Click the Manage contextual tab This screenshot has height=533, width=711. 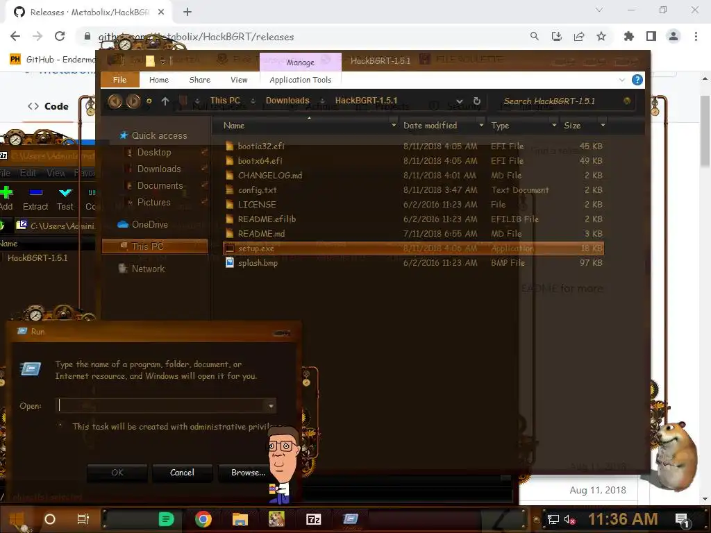[300, 62]
